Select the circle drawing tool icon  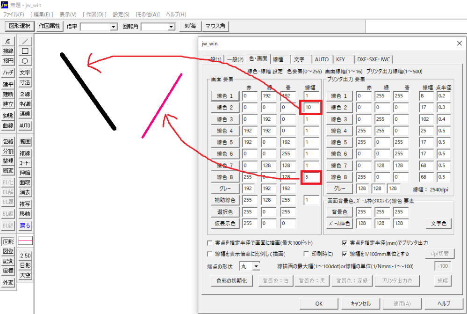pyautogui.click(x=25, y=61)
